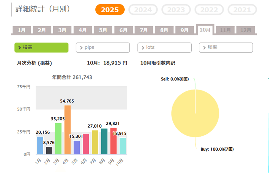Click the dark 2月 bar labeled 8,576
Viewport: 269px width, 173px height.
49,151
